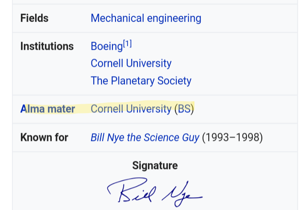Click the Signature heading
The height and width of the screenshot is (210, 308).
coord(155,165)
